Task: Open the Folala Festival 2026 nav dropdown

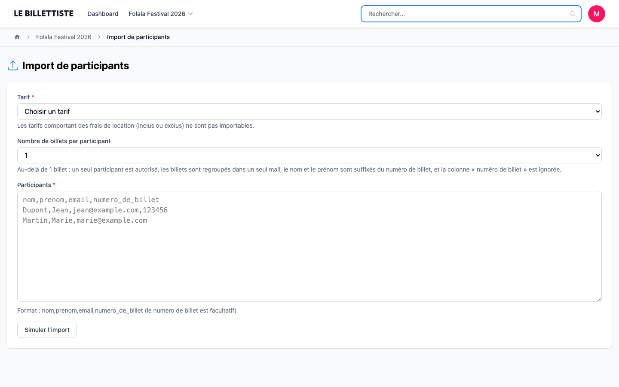Action: click(x=161, y=14)
